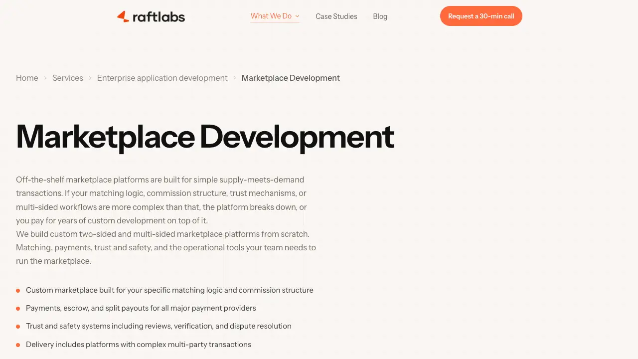Navigate to Home breadcrumb

click(27, 78)
